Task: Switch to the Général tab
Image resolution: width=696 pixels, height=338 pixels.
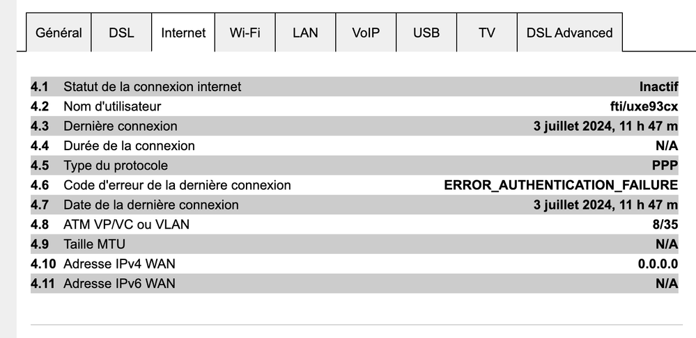Action: [59, 33]
